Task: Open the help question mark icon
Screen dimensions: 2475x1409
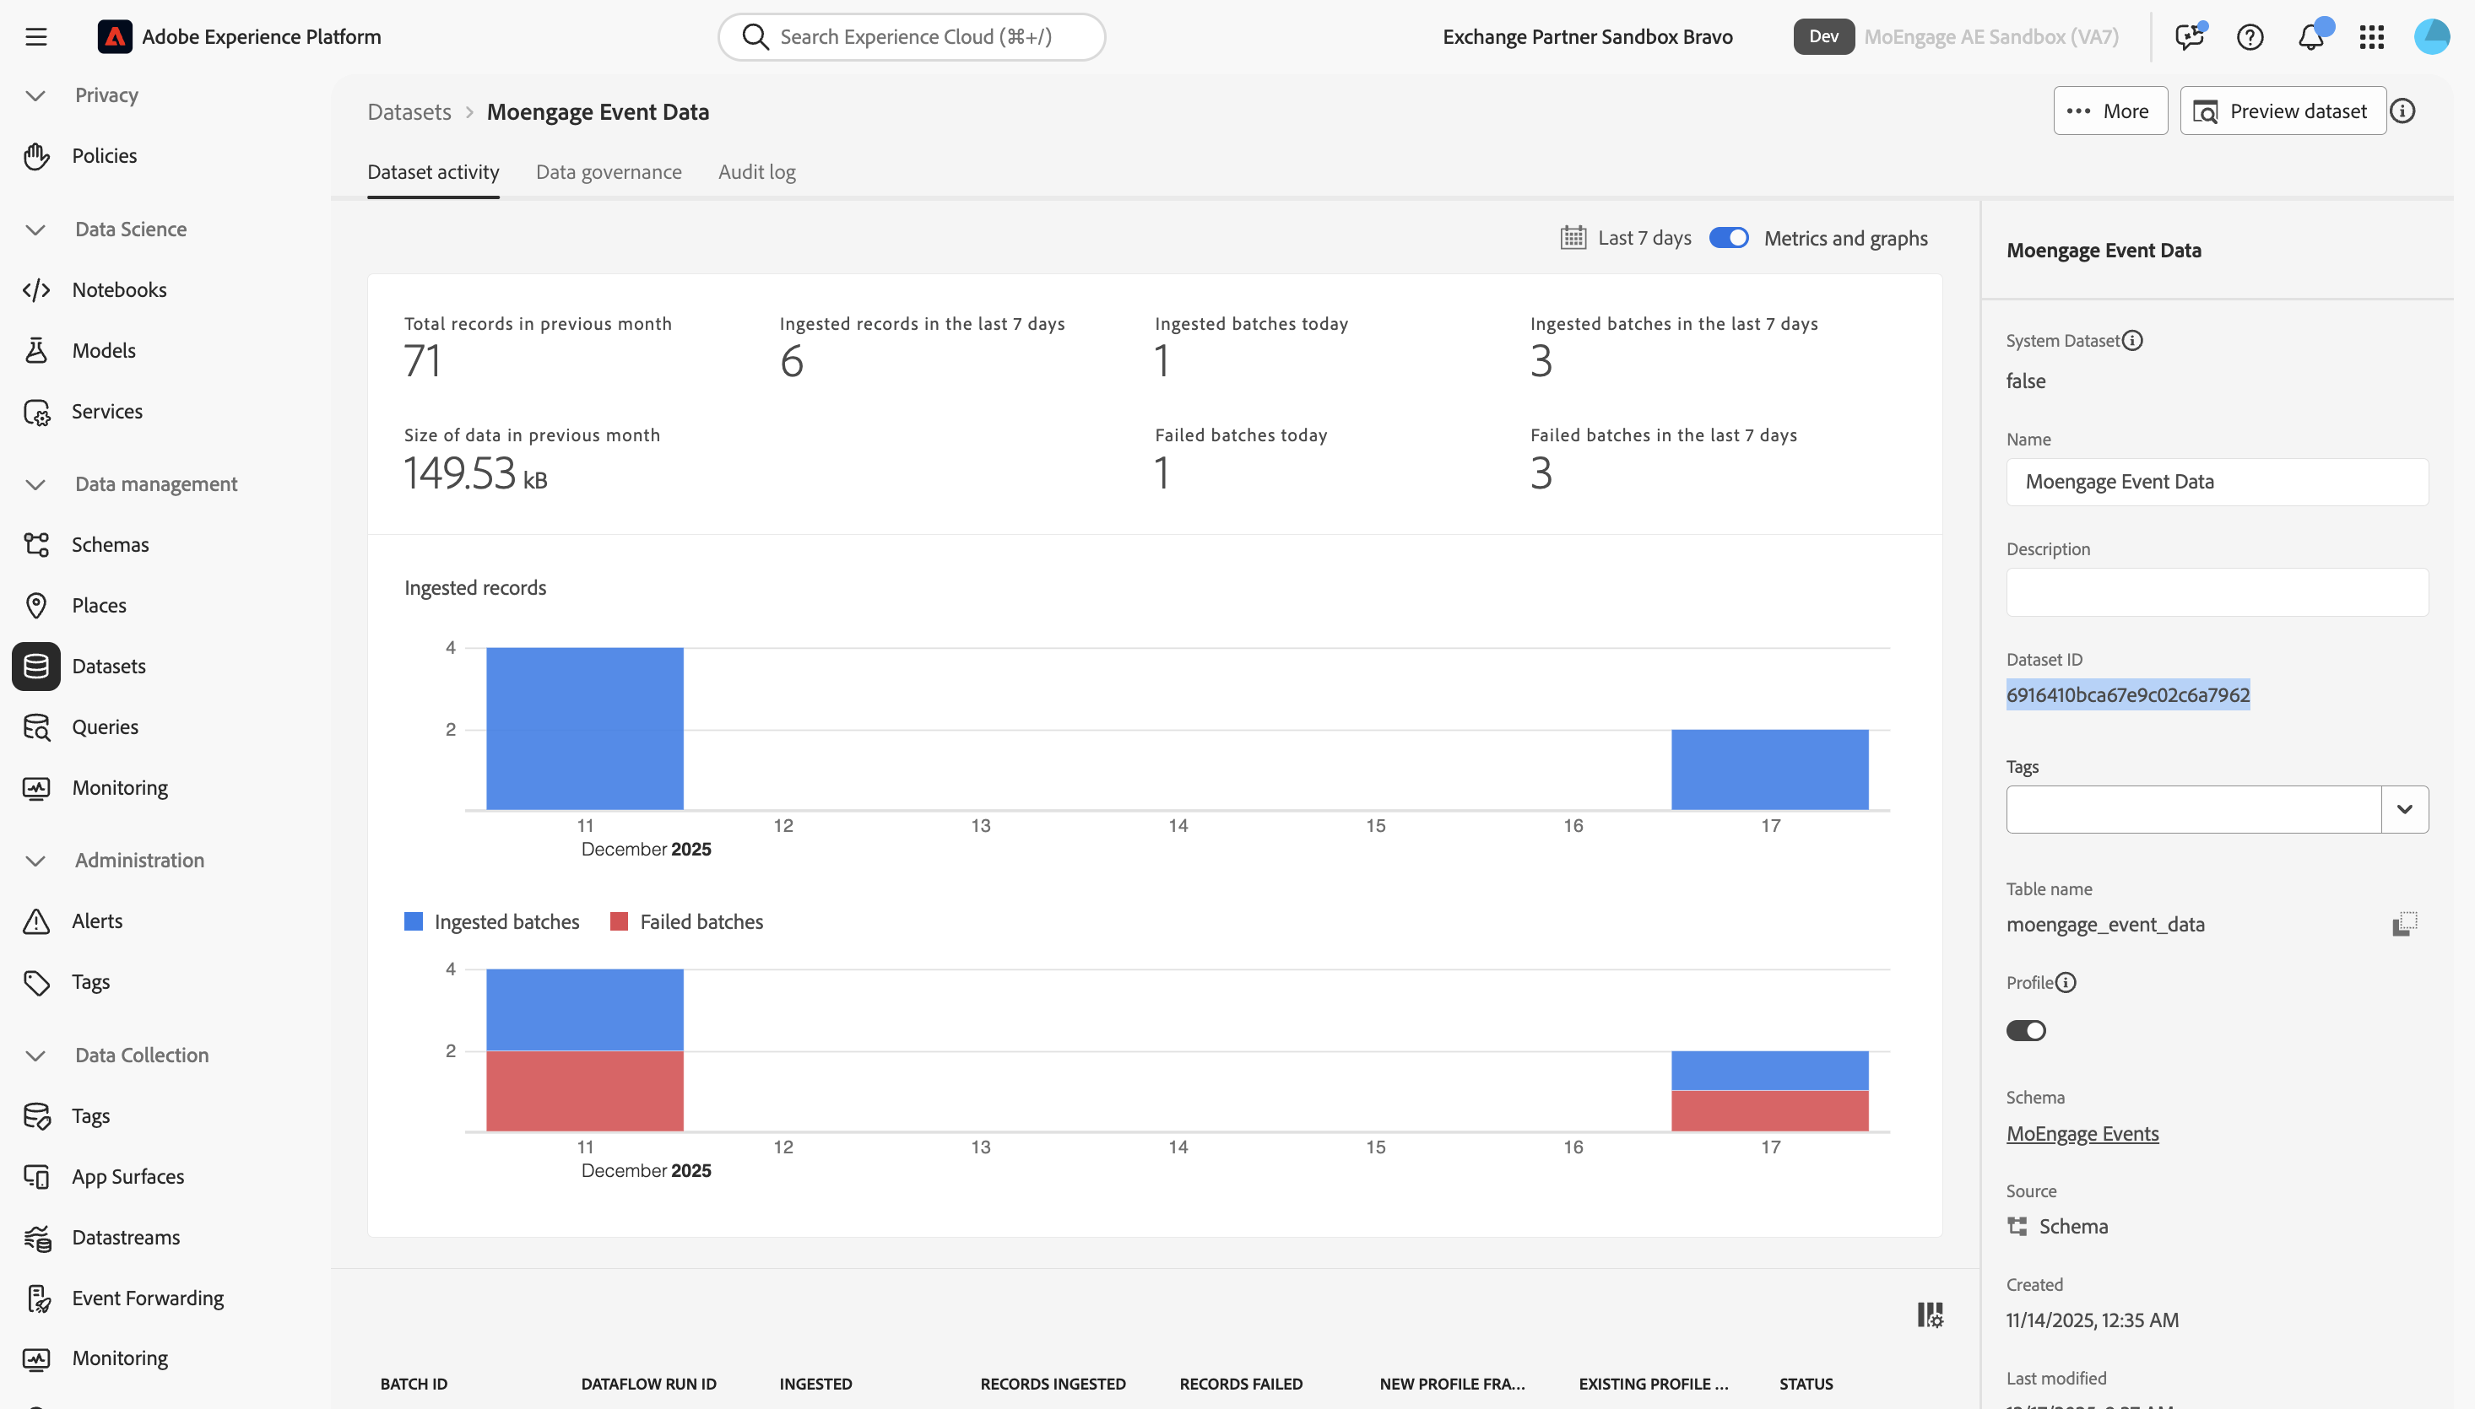Action: (x=2250, y=37)
